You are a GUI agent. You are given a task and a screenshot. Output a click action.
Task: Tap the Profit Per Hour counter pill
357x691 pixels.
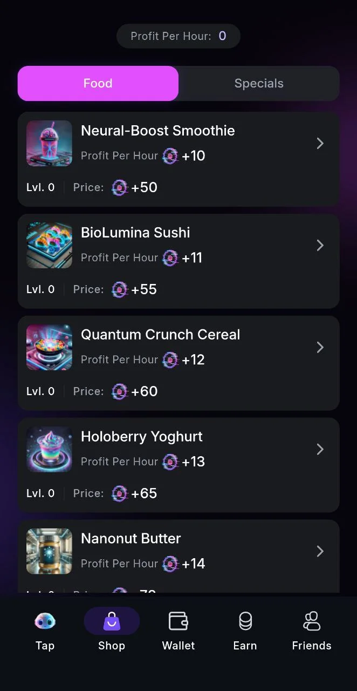click(x=178, y=36)
